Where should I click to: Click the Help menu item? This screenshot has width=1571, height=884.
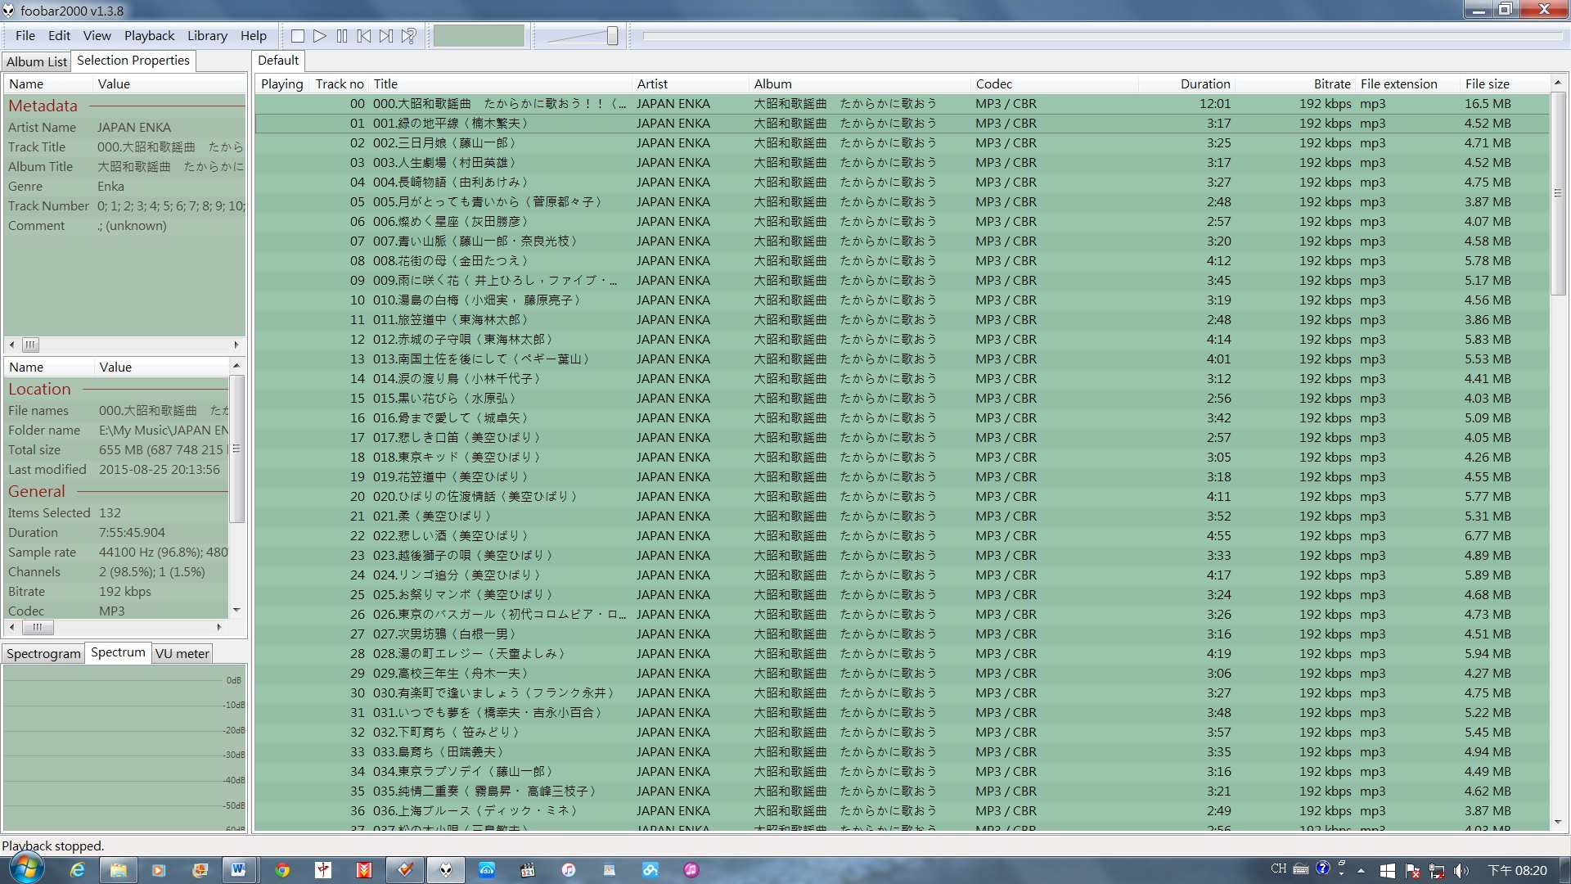(x=253, y=36)
